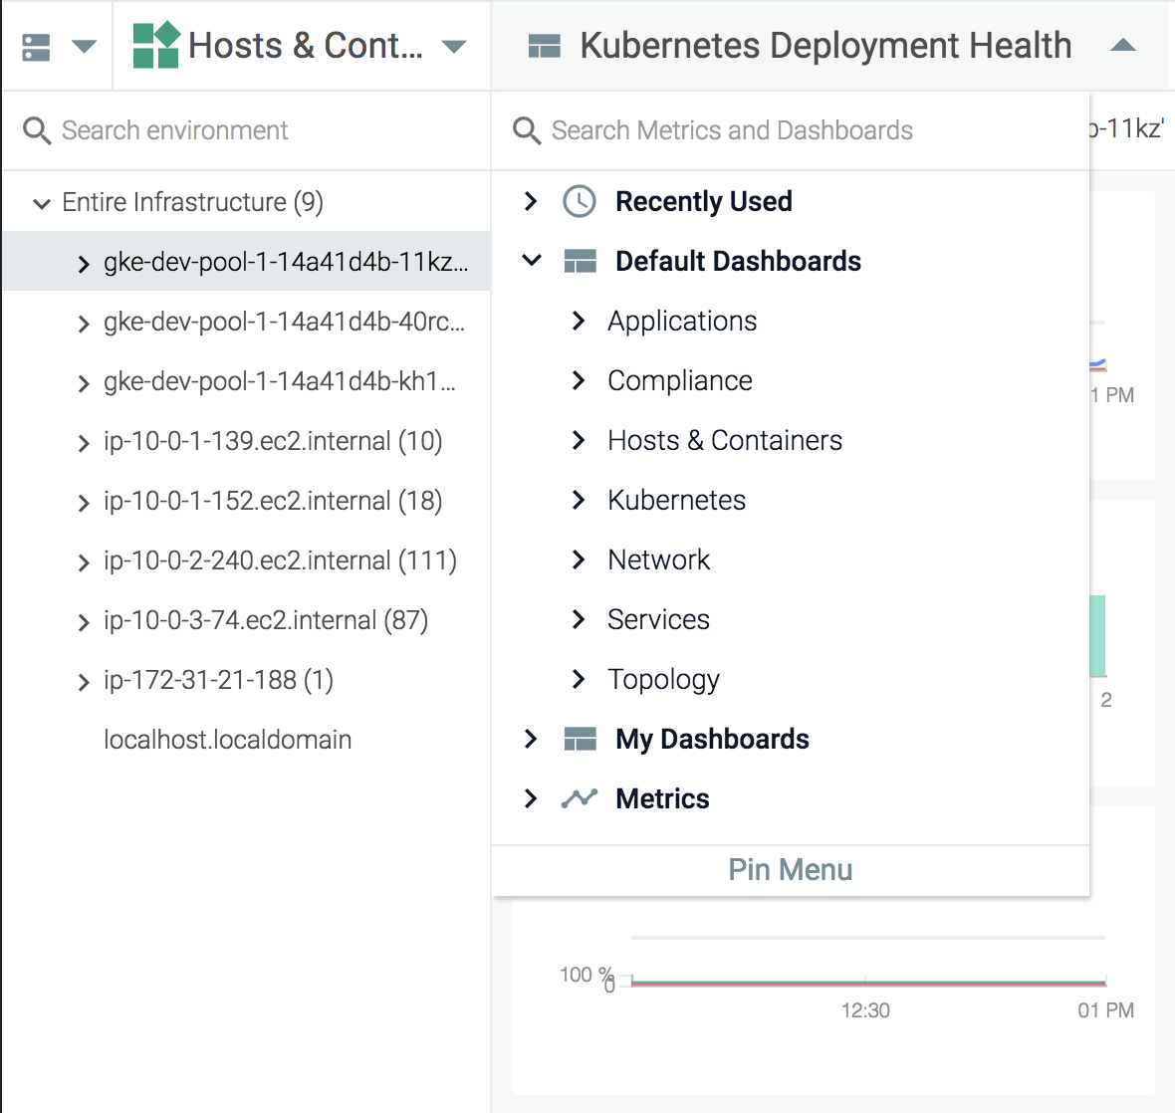Expand ip-10-0-3-74.ec2.internal host
1175x1113 pixels.
click(x=84, y=622)
